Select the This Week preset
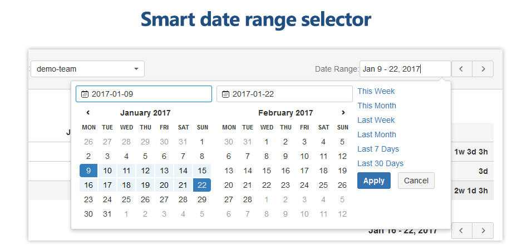This screenshot has height=250, width=512. 376,91
